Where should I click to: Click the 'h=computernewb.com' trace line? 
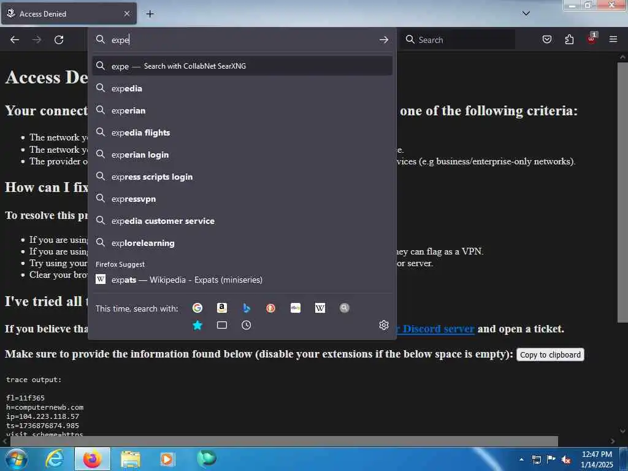click(x=45, y=407)
